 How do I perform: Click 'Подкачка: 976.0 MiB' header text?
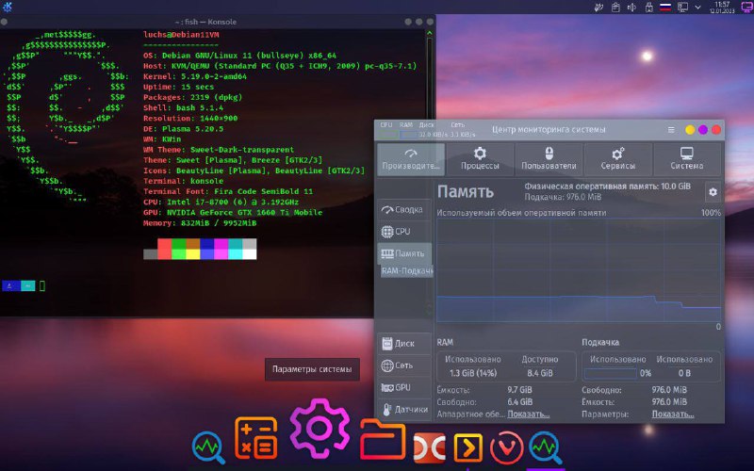(x=563, y=197)
